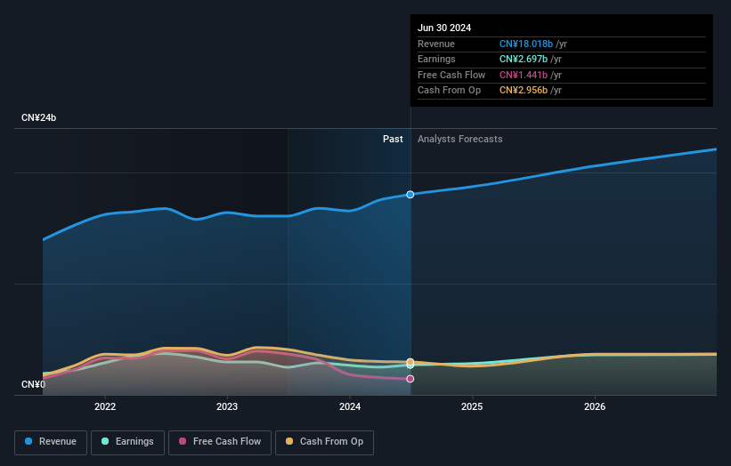Select the 2024 x-axis label

350,406
